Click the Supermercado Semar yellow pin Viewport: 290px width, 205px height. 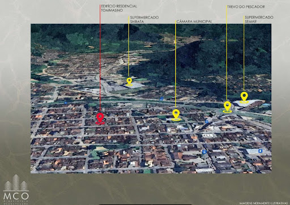pyautogui.click(x=244, y=97)
